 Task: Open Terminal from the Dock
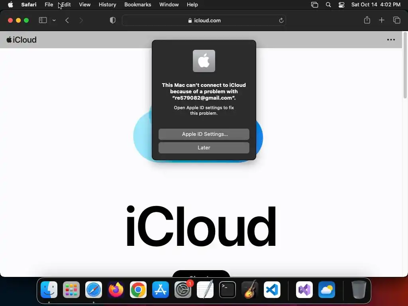click(228, 290)
